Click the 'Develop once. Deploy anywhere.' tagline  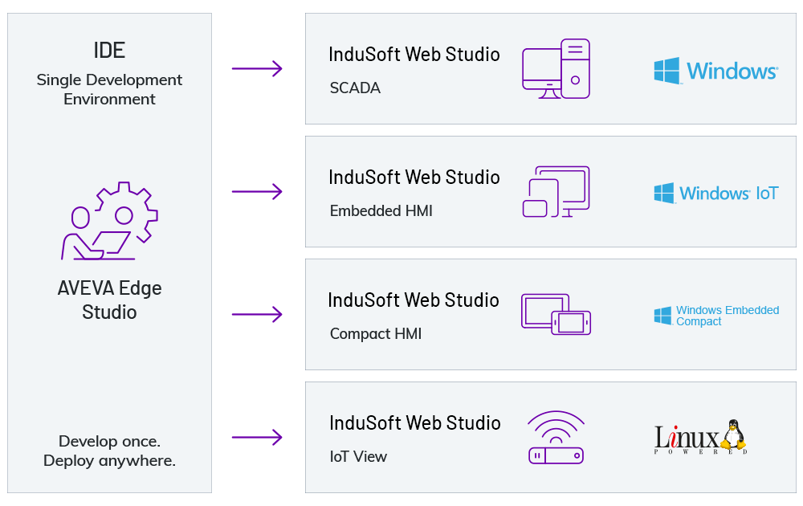pos(109,451)
